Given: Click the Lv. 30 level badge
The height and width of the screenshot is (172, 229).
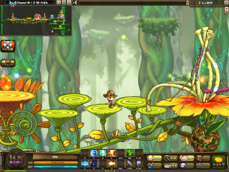Looking at the screenshot, I should (x=16, y=158).
